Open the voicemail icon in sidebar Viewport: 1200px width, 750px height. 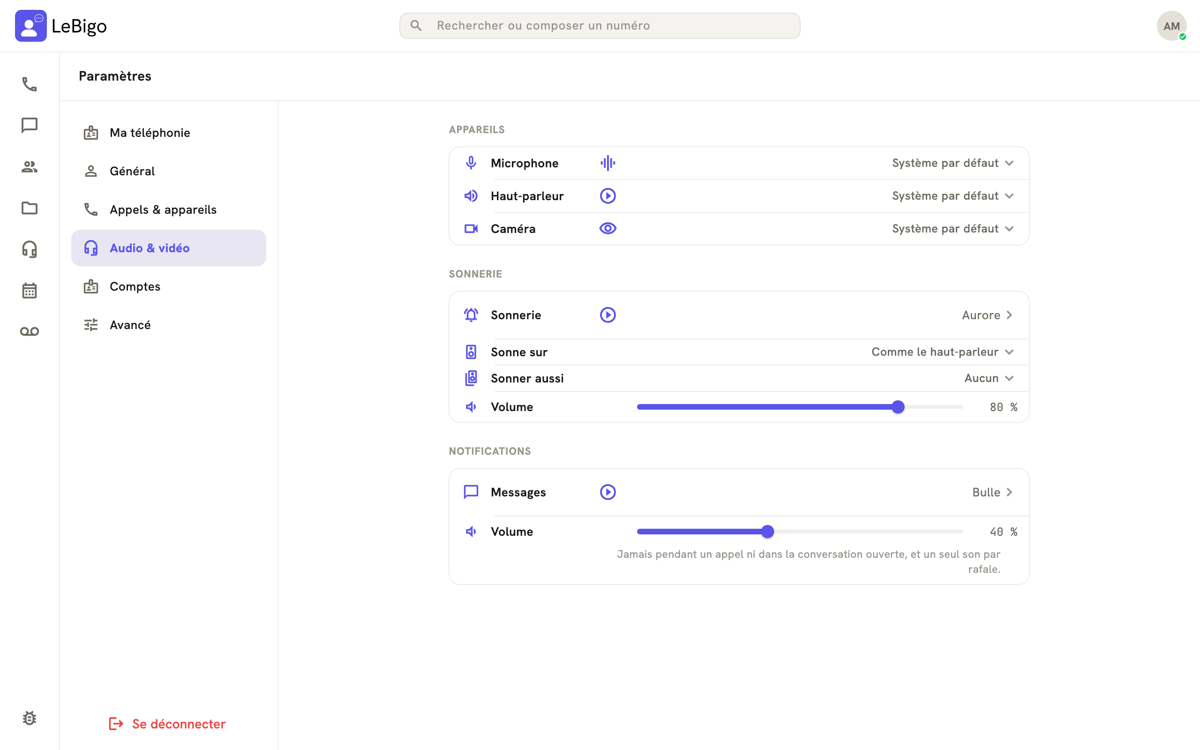pyautogui.click(x=29, y=331)
